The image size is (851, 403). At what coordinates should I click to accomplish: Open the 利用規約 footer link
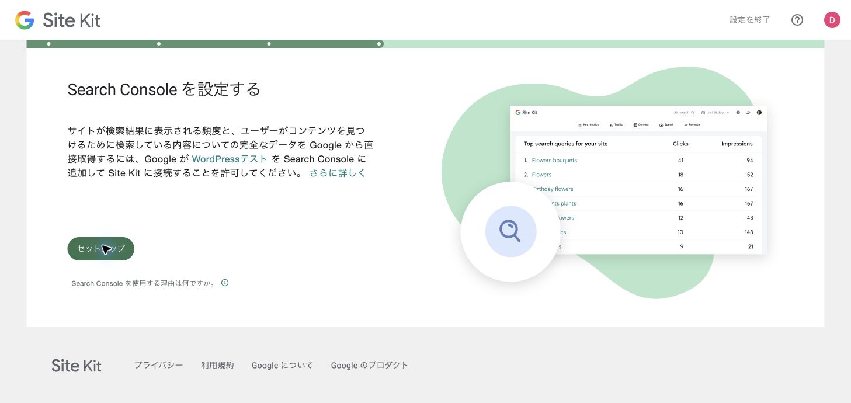pyautogui.click(x=217, y=365)
